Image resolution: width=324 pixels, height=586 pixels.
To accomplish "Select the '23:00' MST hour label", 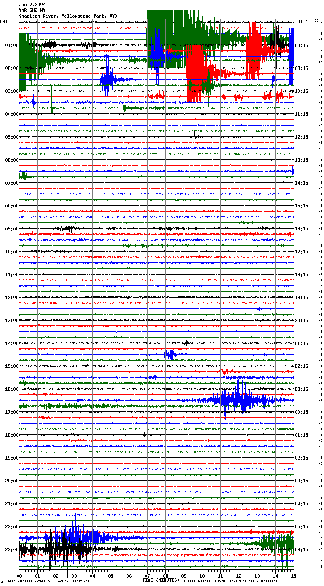I will [x=12, y=550].
